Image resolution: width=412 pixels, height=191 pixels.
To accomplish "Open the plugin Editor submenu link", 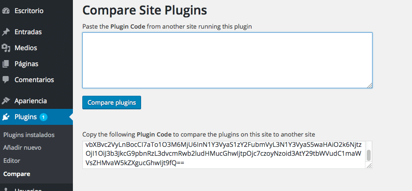I will pos(12,160).
